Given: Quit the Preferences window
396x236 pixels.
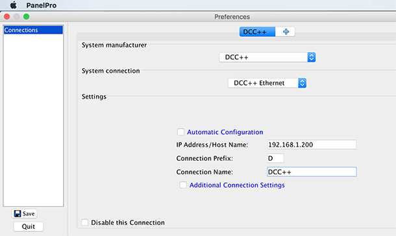Looking at the screenshot, I should tap(29, 226).
